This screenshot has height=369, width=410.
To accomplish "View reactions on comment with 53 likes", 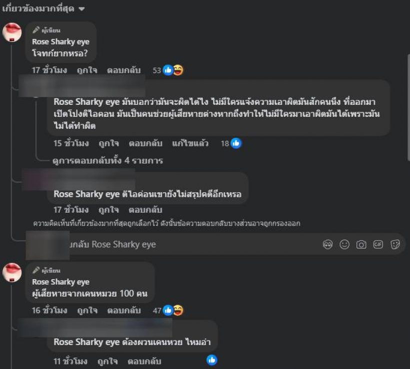I will point(168,70).
